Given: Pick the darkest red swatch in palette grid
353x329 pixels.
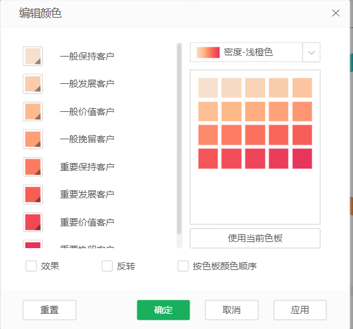Looking at the screenshot, I should click(302, 159).
